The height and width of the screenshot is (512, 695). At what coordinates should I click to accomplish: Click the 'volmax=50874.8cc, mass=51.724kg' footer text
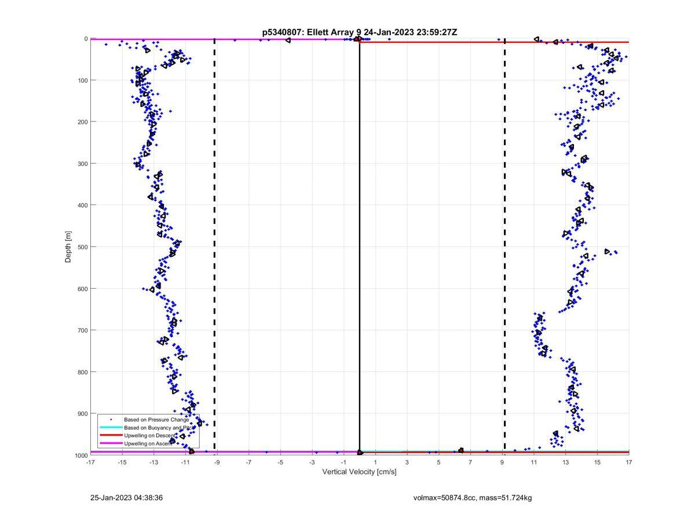click(473, 498)
